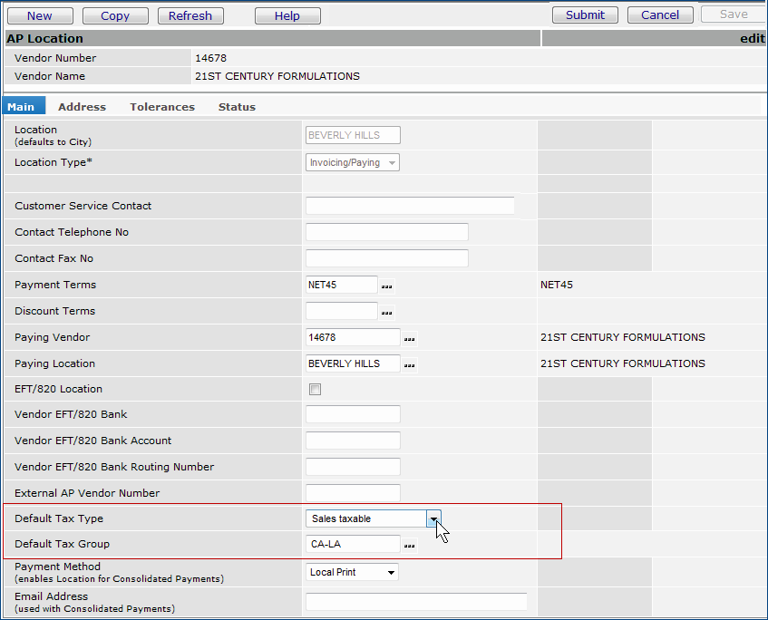Screen dimensions: 768x620
Task: Switch to the Address tab
Action: click(82, 107)
